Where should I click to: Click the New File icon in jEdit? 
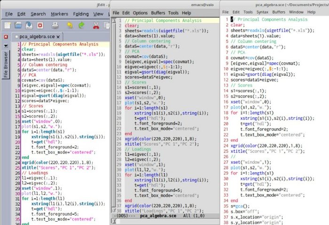(8, 25)
